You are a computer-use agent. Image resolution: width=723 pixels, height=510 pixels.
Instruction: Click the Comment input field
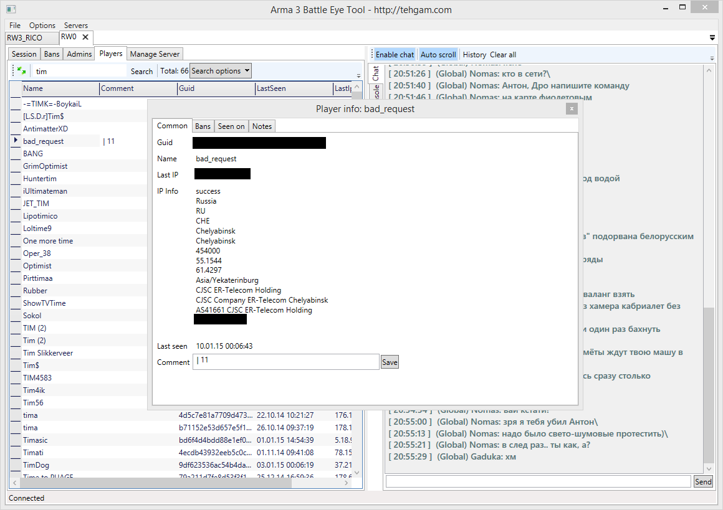(x=286, y=362)
